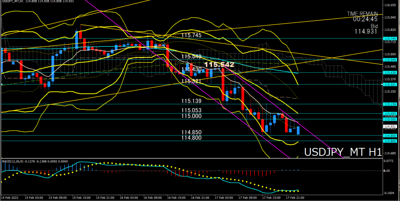This screenshot has width=400, height=201.
Task: Click the 115.430 line label inside the chart
Action: (x=191, y=69)
